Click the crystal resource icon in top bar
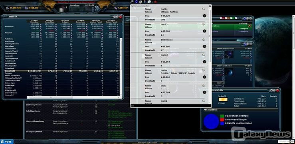 [26, 8]
